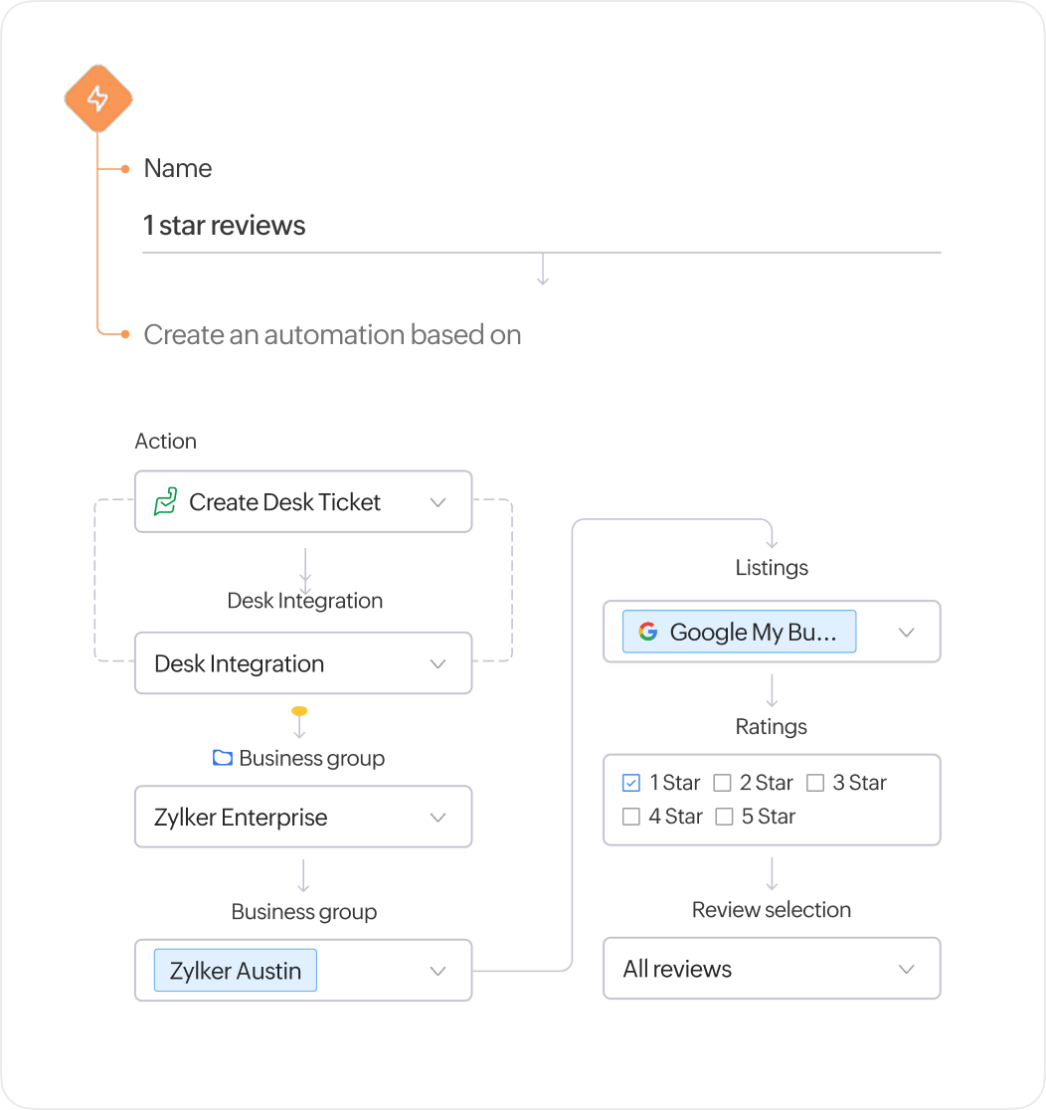Uncheck the 1 Star rating checkbox
This screenshot has width=1046, height=1110.
click(x=631, y=783)
